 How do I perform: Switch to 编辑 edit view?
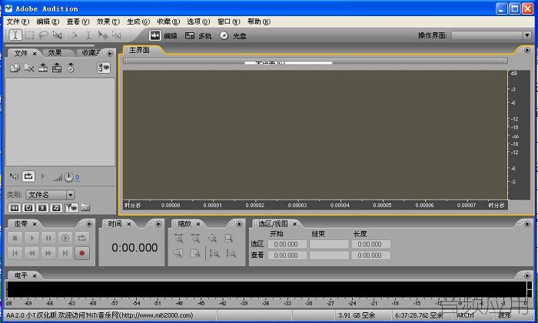[x=163, y=35]
